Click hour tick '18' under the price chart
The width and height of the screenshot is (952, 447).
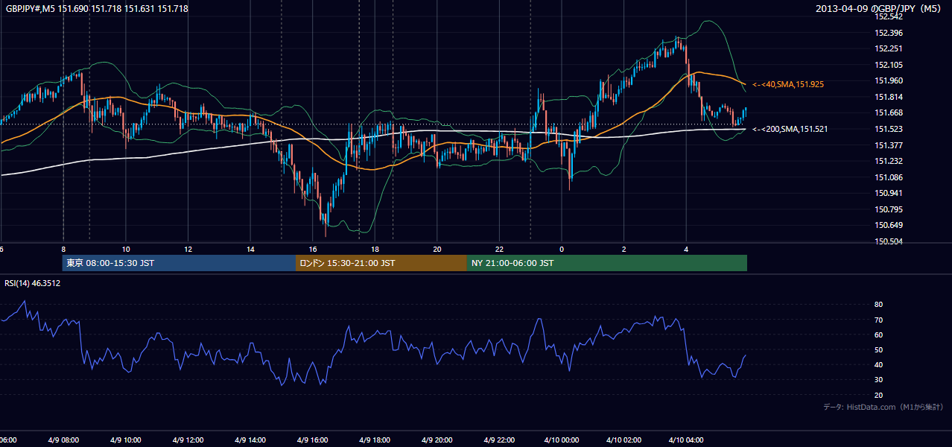pos(375,249)
